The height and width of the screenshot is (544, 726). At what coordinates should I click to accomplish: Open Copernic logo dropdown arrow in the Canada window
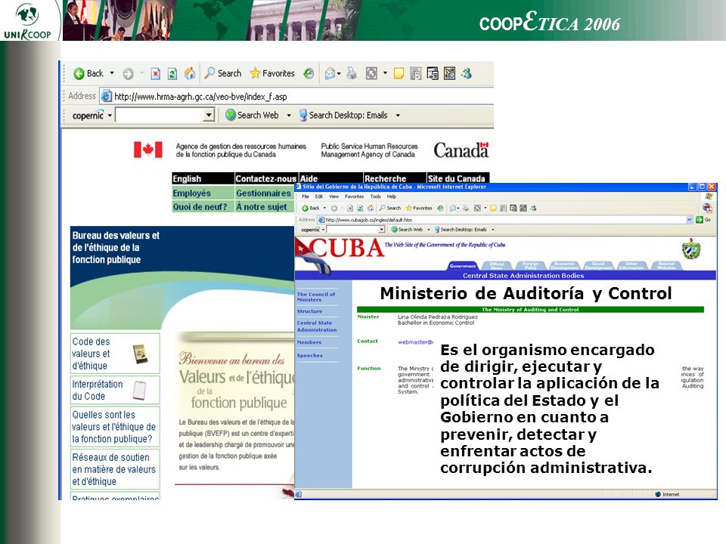[110, 115]
